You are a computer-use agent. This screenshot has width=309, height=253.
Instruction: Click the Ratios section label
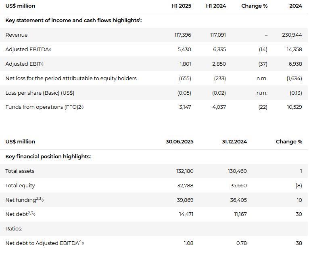pyautogui.click(x=14, y=229)
